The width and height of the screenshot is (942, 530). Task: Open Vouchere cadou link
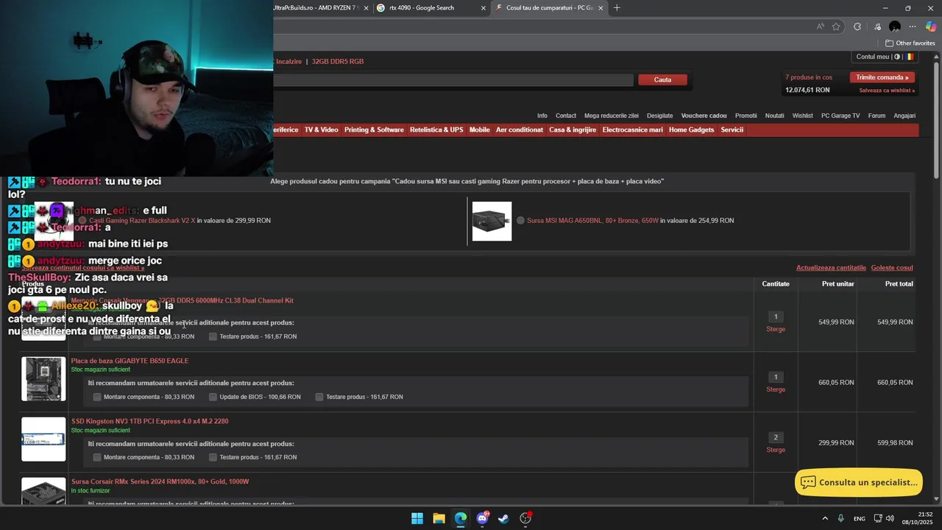coord(704,116)
